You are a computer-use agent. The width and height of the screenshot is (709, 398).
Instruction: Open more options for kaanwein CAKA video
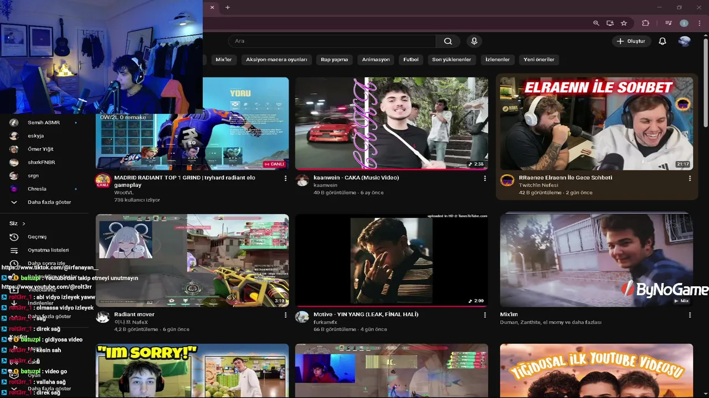tap(485, 179)
